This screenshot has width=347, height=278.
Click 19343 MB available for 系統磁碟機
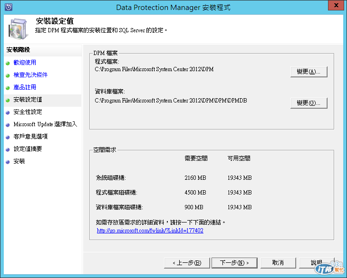[240, 178]
